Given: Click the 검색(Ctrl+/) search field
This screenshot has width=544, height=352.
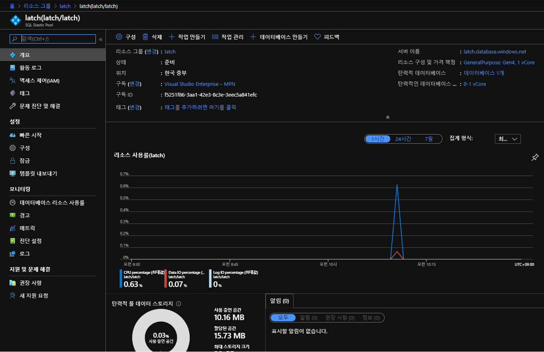Looking at the screenshot, I should [x=53, y=39].
